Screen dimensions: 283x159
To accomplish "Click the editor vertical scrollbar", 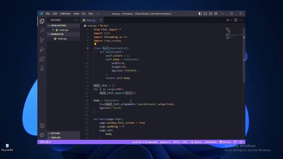I will click(244, 55).
